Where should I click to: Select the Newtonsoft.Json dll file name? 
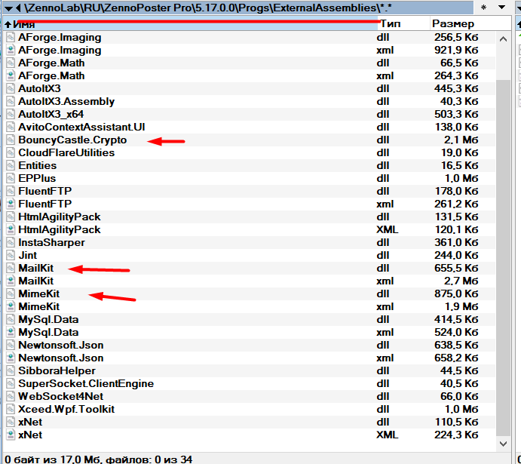[x=61, y=346]
